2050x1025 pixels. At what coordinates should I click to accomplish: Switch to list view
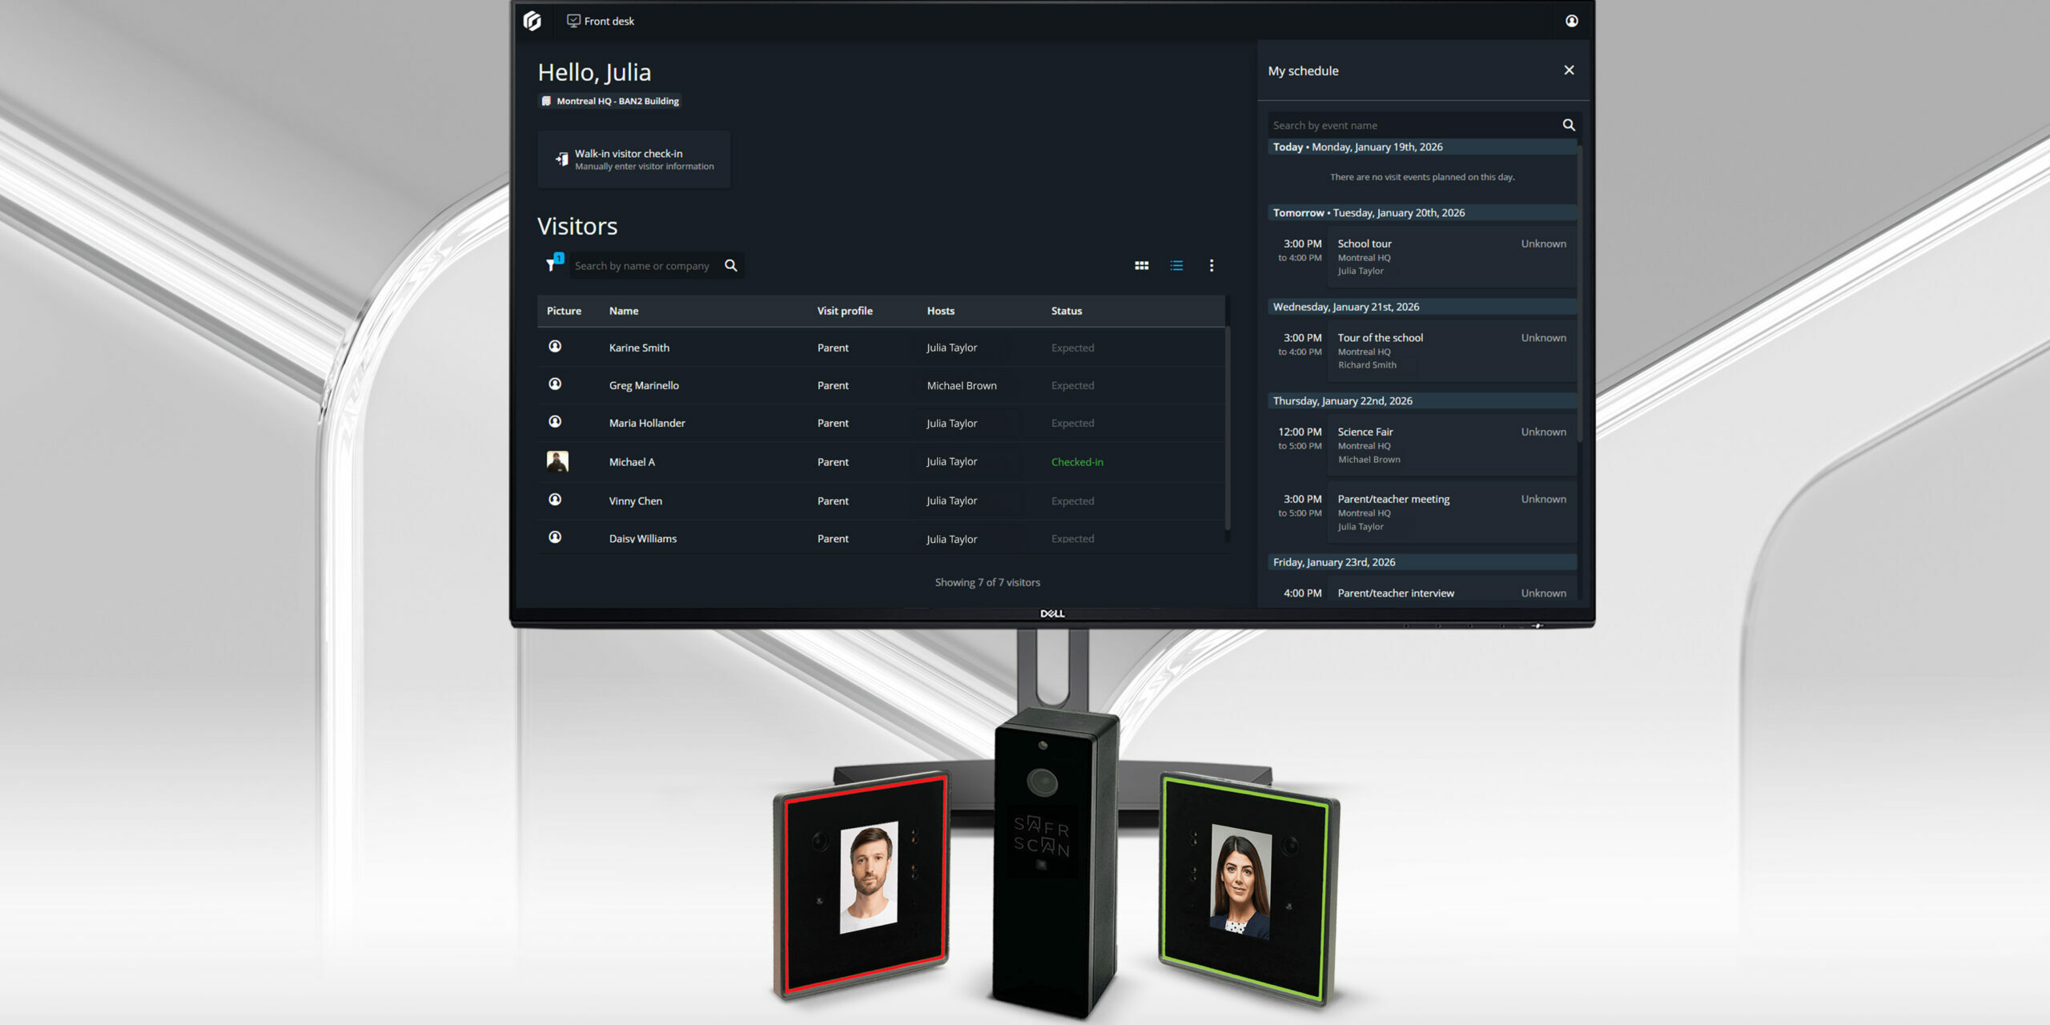point(1176,265)
